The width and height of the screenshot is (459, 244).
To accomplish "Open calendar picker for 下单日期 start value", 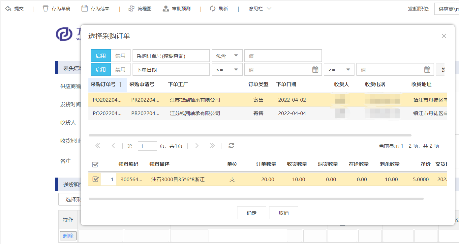I will tap(315, 70).
